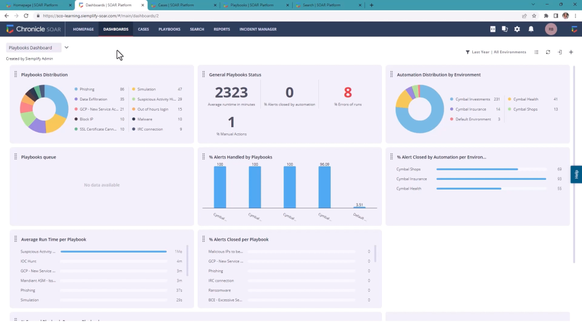Click the 2323 average runtime value
The height and width of the screenshot is (327, 582).
(x=231, y=93)
